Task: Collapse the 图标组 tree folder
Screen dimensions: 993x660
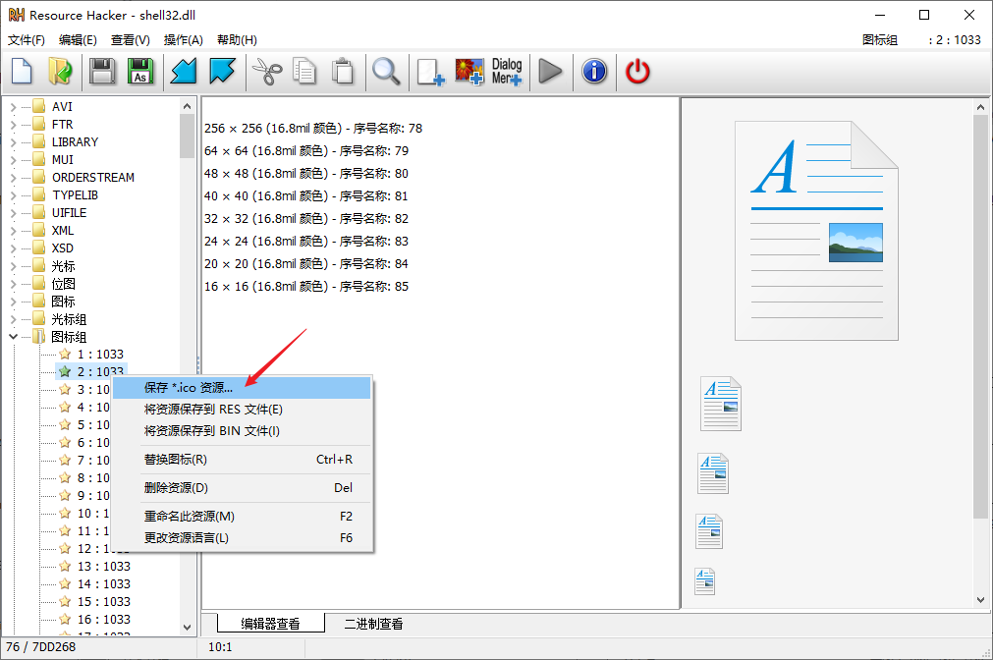Action: click(x=13, y=337)
